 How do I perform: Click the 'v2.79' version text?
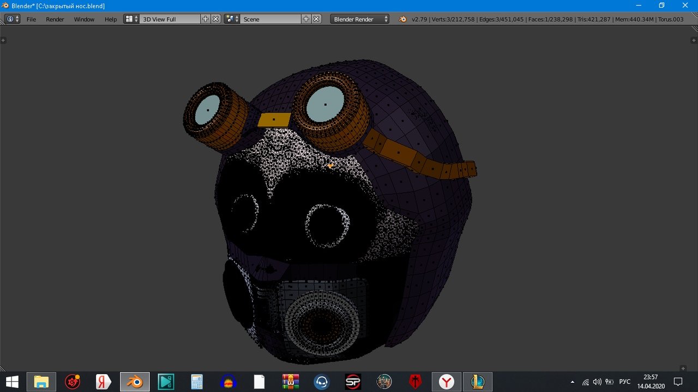point(419,19)
